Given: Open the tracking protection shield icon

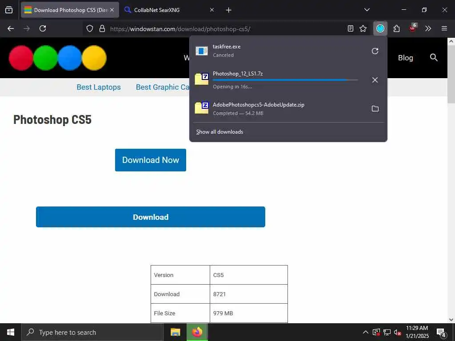Looking at the screenshot, I should (90, 28).
